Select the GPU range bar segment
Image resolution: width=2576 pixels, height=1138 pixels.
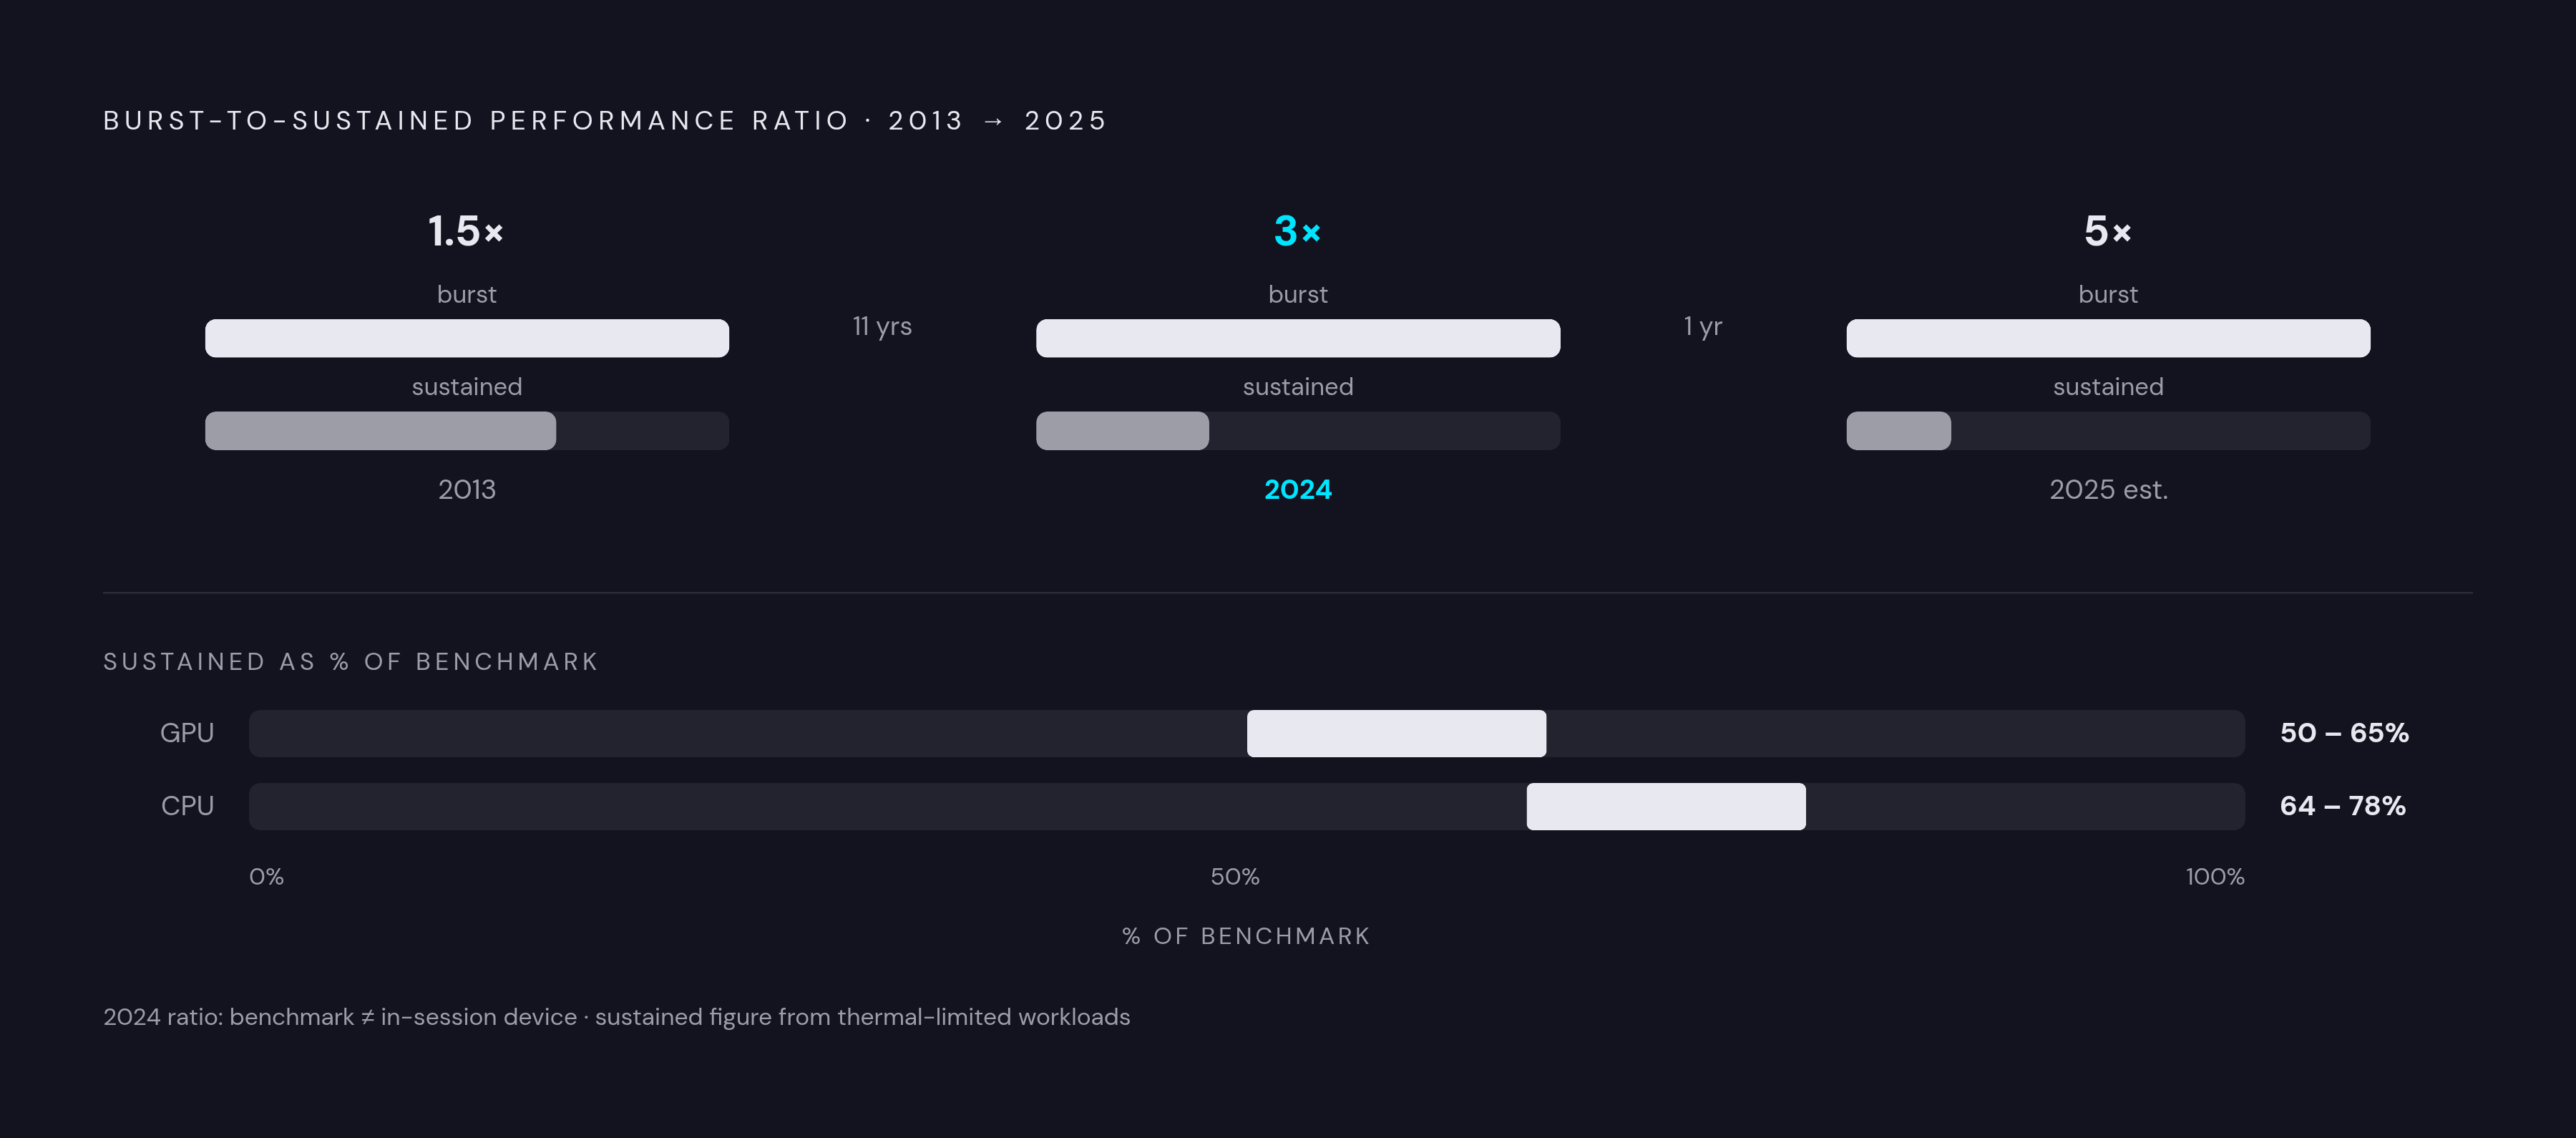(1396, 733)
